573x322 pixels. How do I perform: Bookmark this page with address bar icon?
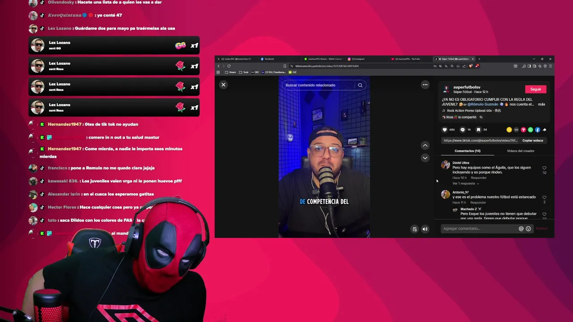(x=285, y=66)
